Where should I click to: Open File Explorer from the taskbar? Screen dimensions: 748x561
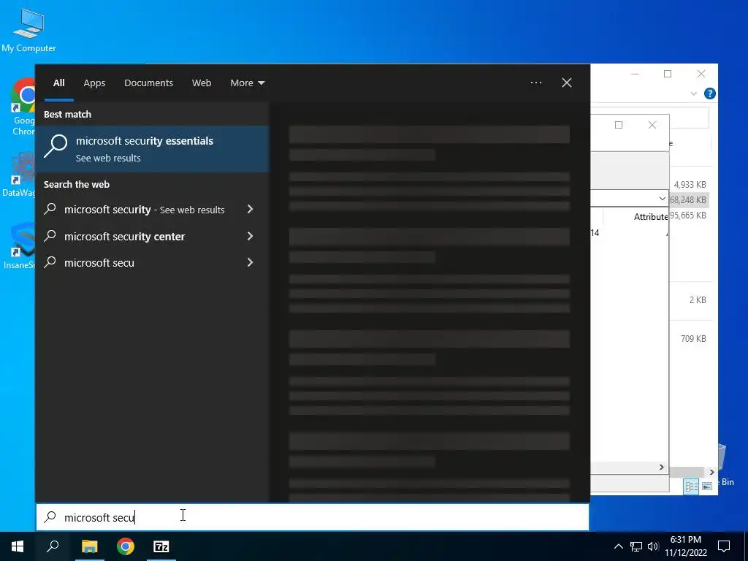coord(89,546)
